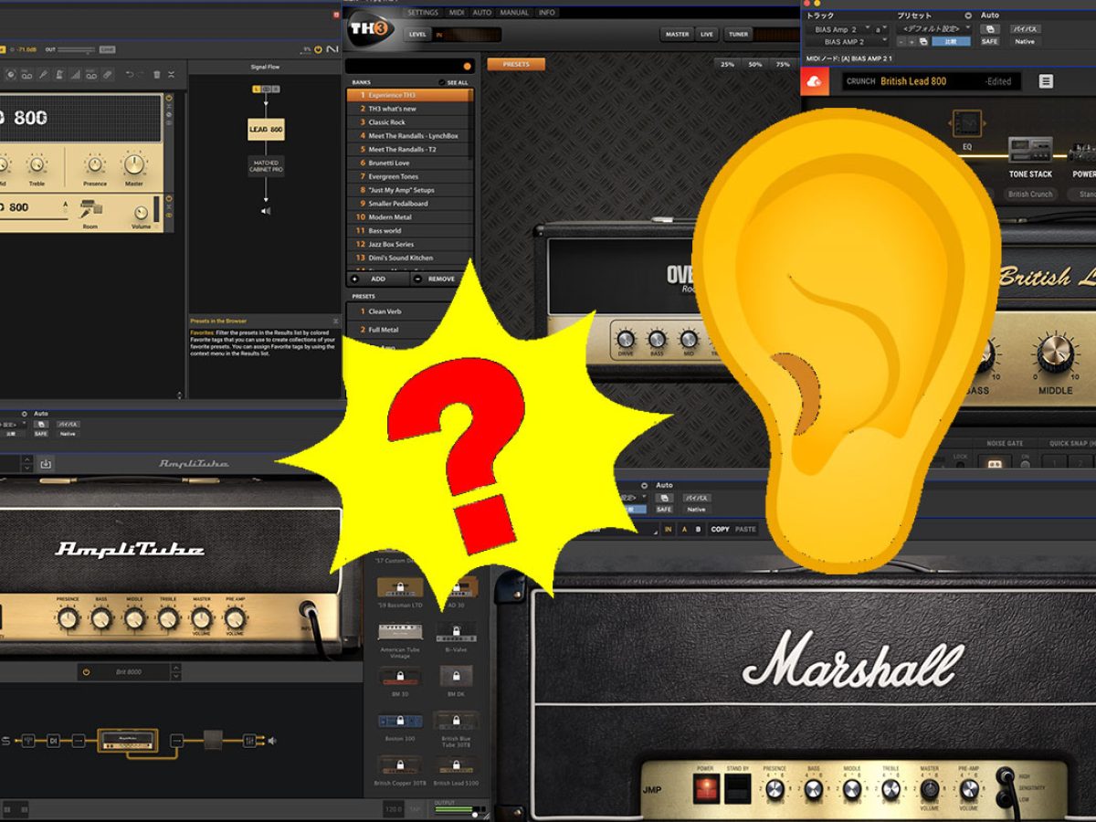Open the Tone Stack module
The image size is (1096, 822).
(x=1030, y=150)
